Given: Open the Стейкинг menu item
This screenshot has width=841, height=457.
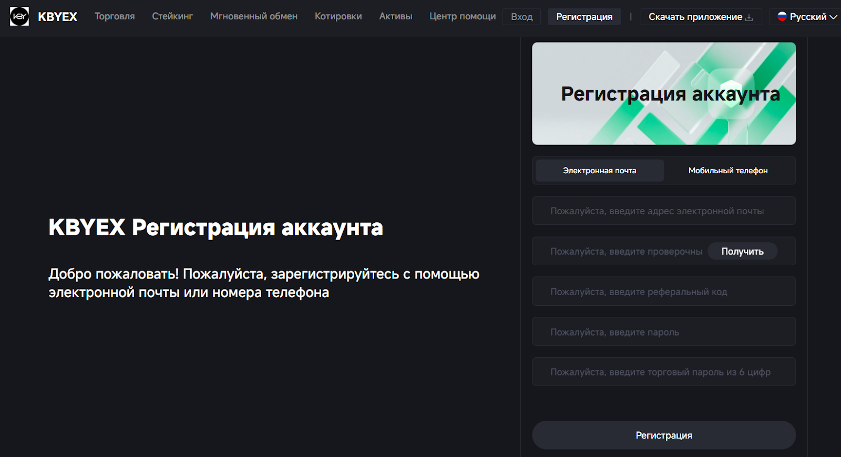Looking at the screenshot, I should pyautogui.click(x=172, y=16).
